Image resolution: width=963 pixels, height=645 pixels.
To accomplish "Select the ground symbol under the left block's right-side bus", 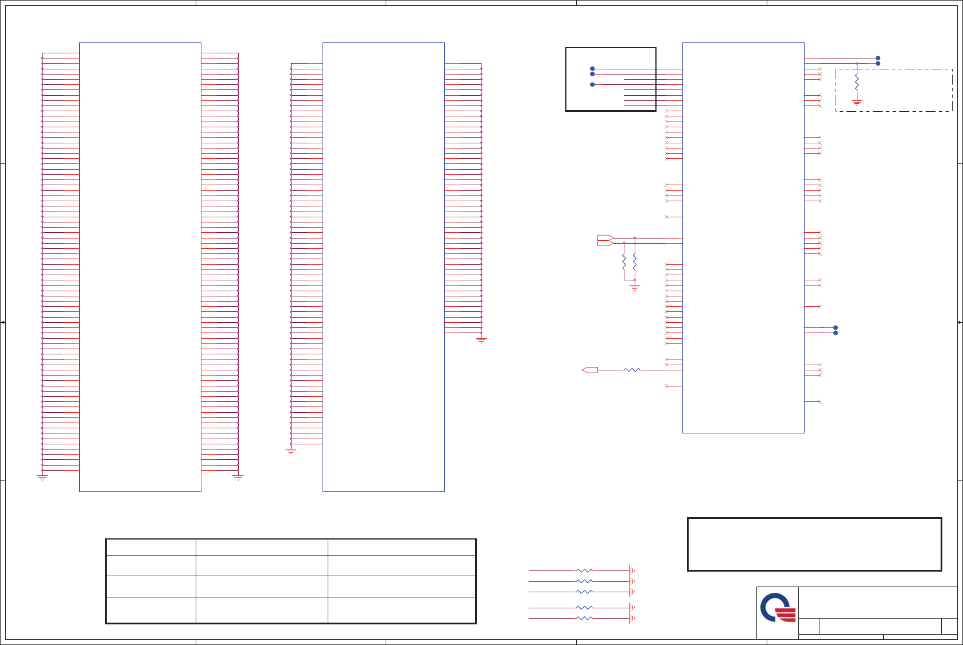I will (238, 477).
